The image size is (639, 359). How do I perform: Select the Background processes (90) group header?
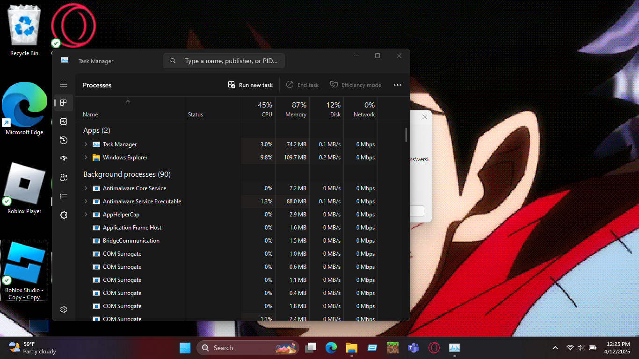pyautogui.click(x=127, y=174)
